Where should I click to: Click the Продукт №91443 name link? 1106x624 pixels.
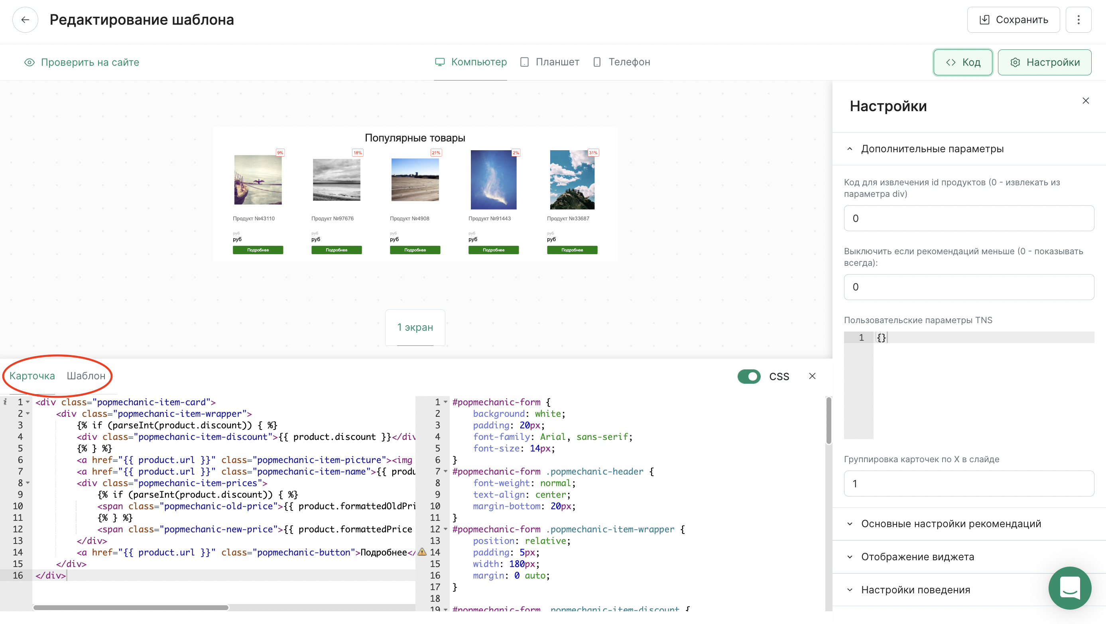490,218
